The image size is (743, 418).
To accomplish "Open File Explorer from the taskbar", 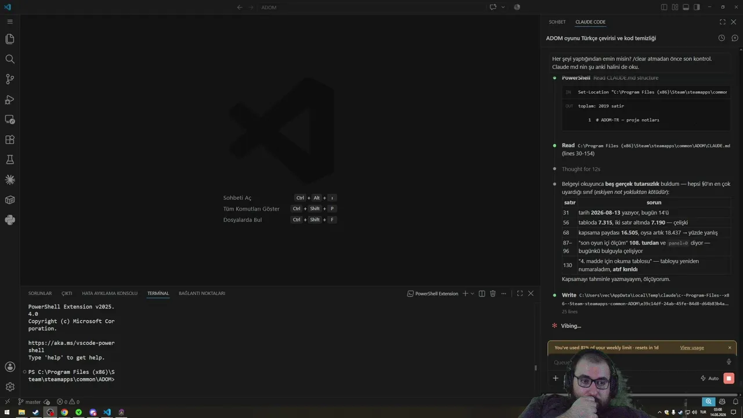I will click(x=21, y=413).
